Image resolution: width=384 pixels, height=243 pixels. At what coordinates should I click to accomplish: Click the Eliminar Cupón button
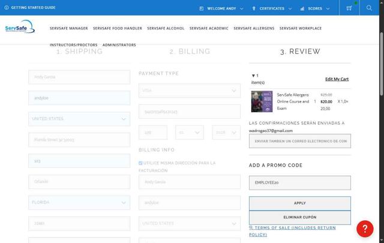[x=300, y=218]
